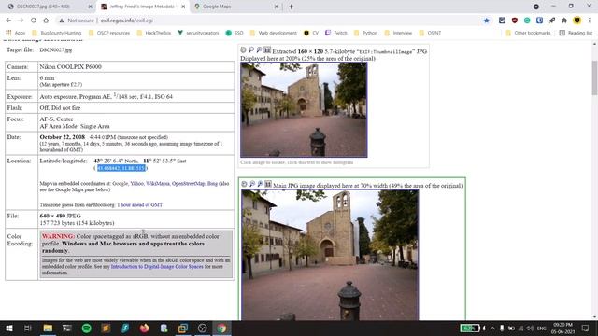Close the Google Maps tab
The width and height of the screenshot is (598, 336).
277,7
